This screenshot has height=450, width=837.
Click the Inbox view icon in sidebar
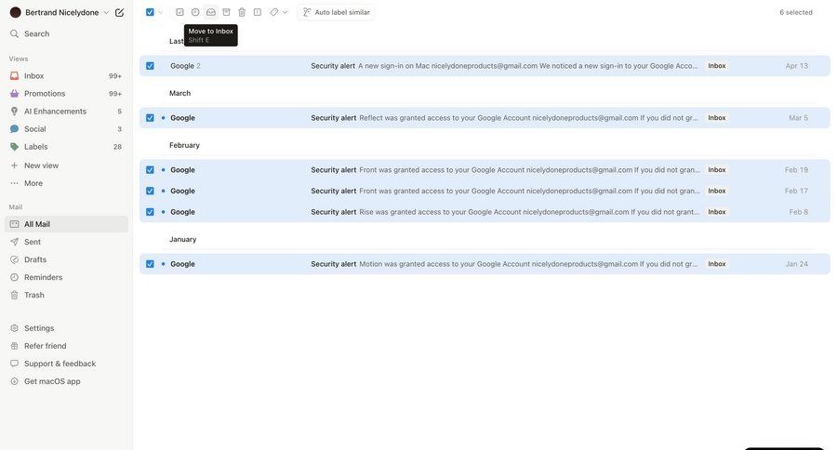coord(14,76)
